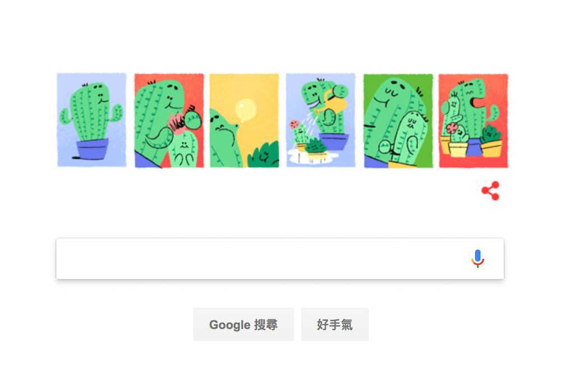The height and width of the screenshot is (378, 561).
Task: Open the yellow balloon doodle panel
Action: [245, 121]
